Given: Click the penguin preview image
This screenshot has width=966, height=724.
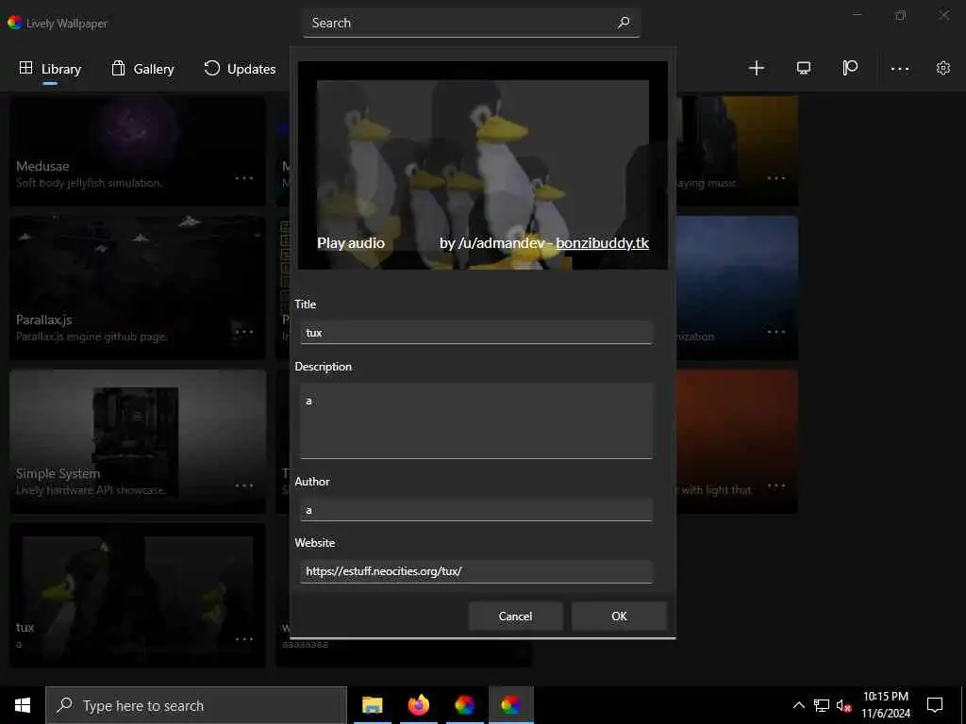Looking at the screenshot, I should (x=482, y=165).
